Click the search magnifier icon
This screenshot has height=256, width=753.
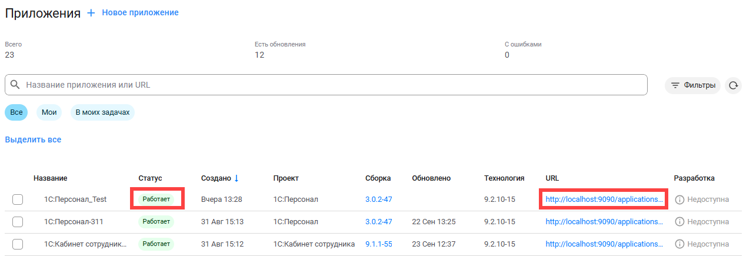[15, 85]
